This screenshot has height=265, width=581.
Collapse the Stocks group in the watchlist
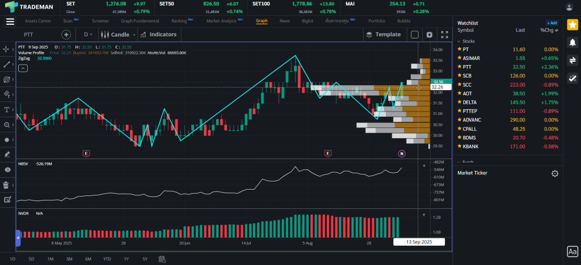[x=460, y=41]
